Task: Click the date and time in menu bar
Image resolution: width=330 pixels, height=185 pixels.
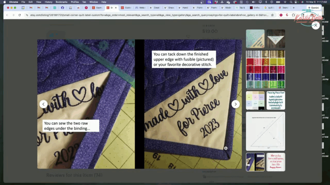Action: tap(316, 2)
